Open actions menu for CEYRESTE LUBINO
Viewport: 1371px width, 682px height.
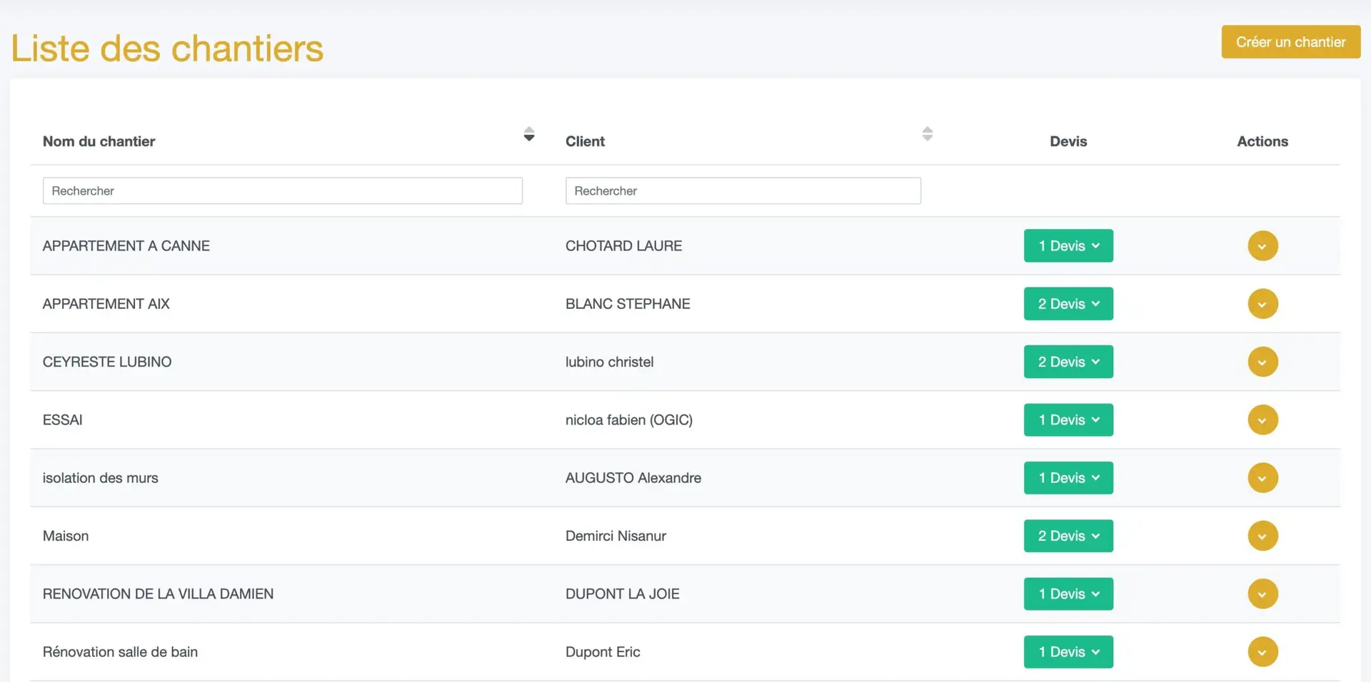tap(1262, 362)
